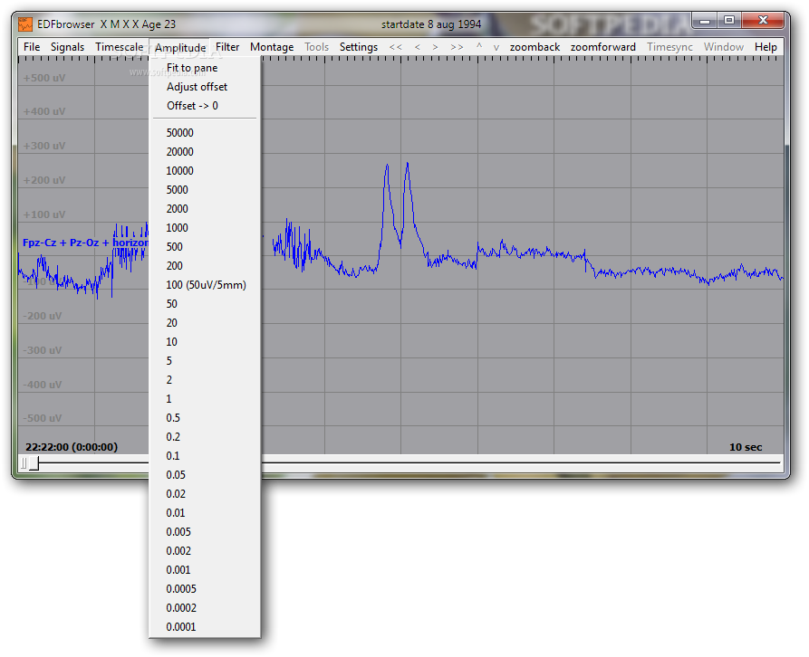This screenshot has height=657, width=809.
Task: Set amplitude to 0.0005
Action: point(205,589)
